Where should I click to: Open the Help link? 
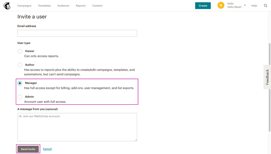click(254, 6)
